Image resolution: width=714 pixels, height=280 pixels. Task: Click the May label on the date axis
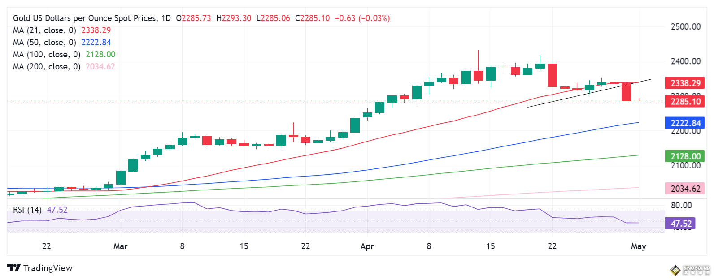pos(638,246)
